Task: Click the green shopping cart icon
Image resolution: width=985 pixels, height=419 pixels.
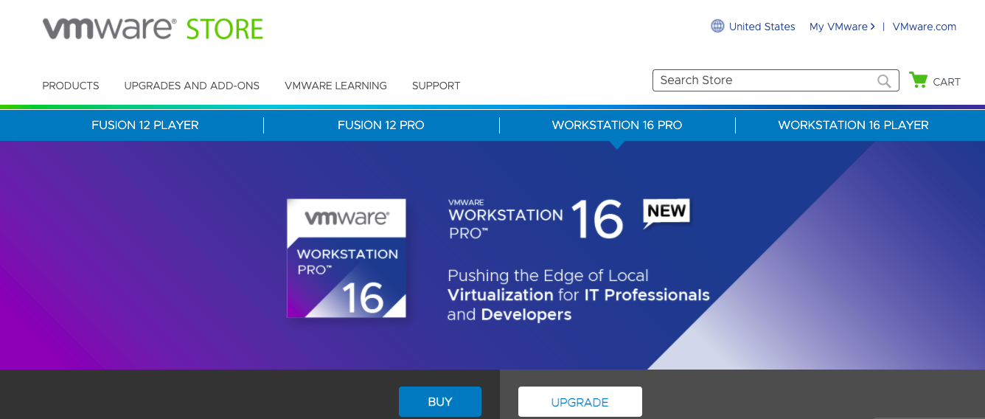Action: pos(918,80)
